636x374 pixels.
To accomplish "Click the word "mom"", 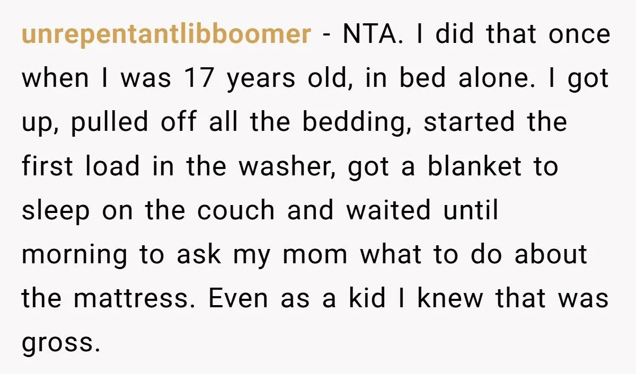I will coord(315,255).
